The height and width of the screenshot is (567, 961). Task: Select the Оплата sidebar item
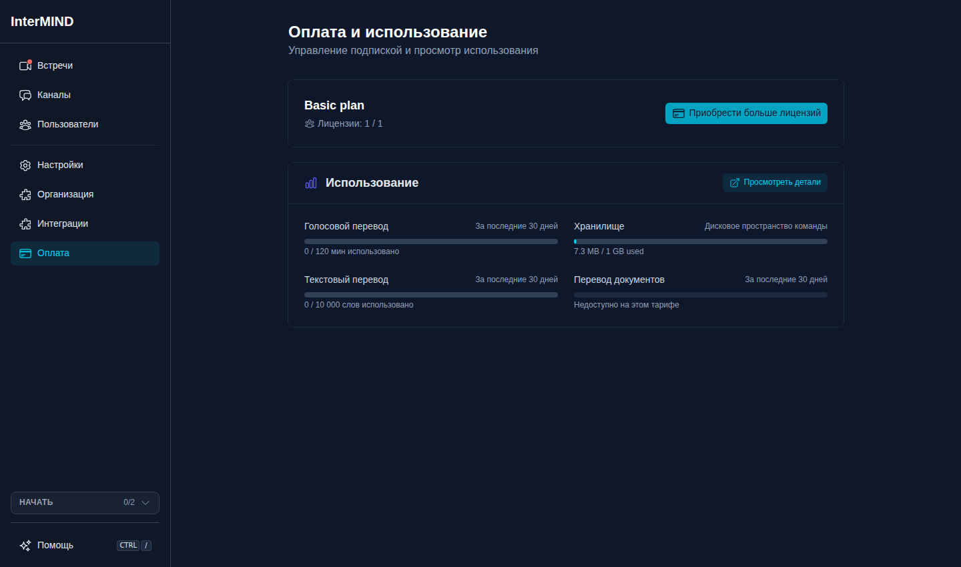click(85, 253)
